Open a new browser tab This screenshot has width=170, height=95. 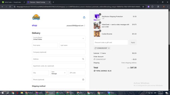[53, 2]
